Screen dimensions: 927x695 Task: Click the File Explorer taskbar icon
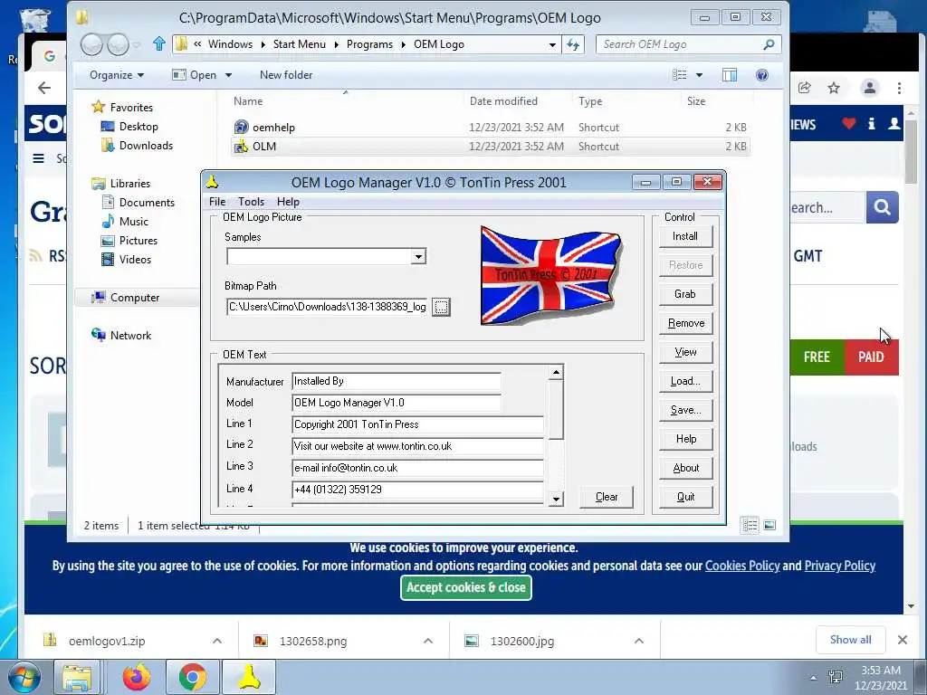pos(78,677)
